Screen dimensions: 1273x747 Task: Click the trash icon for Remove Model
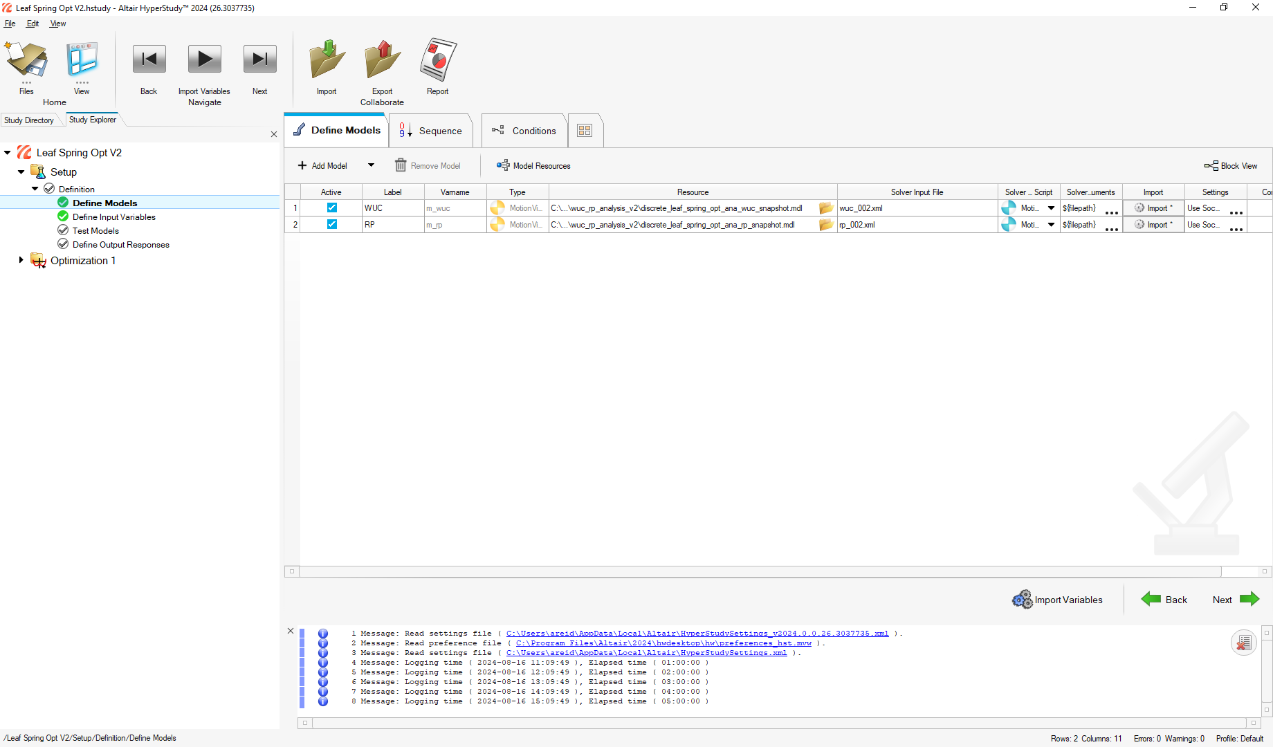pyautogui.click(x=401, y=165)
